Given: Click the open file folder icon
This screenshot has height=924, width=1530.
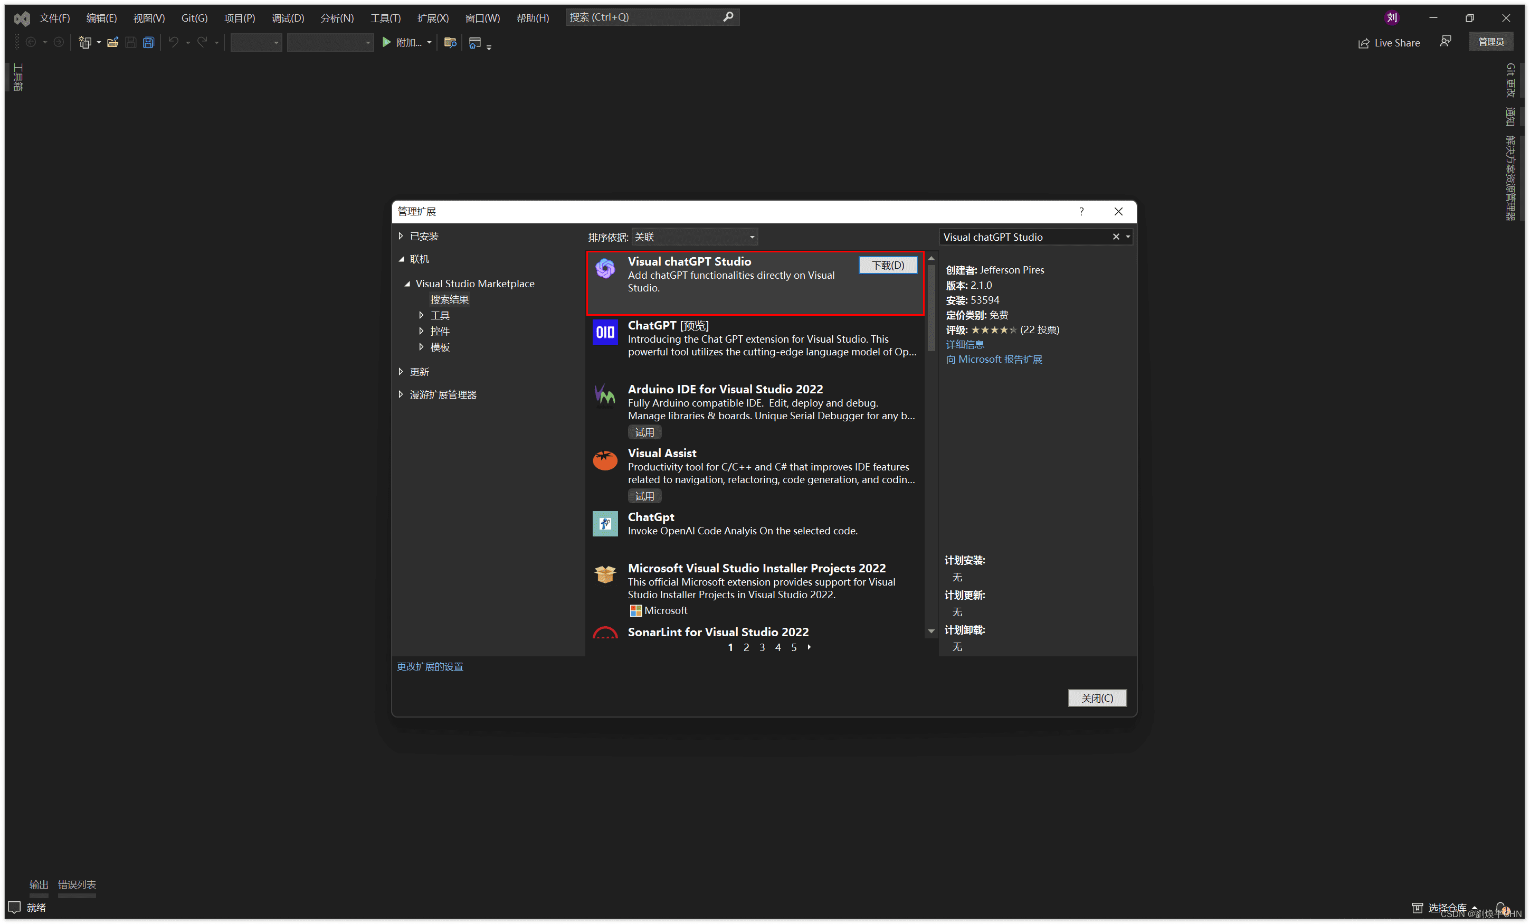Looking at the screenshot, I should 112,42.
